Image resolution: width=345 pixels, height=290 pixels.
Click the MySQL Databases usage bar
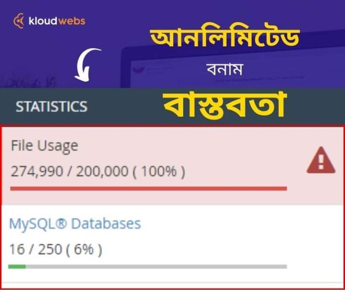[x=148, y=266]
